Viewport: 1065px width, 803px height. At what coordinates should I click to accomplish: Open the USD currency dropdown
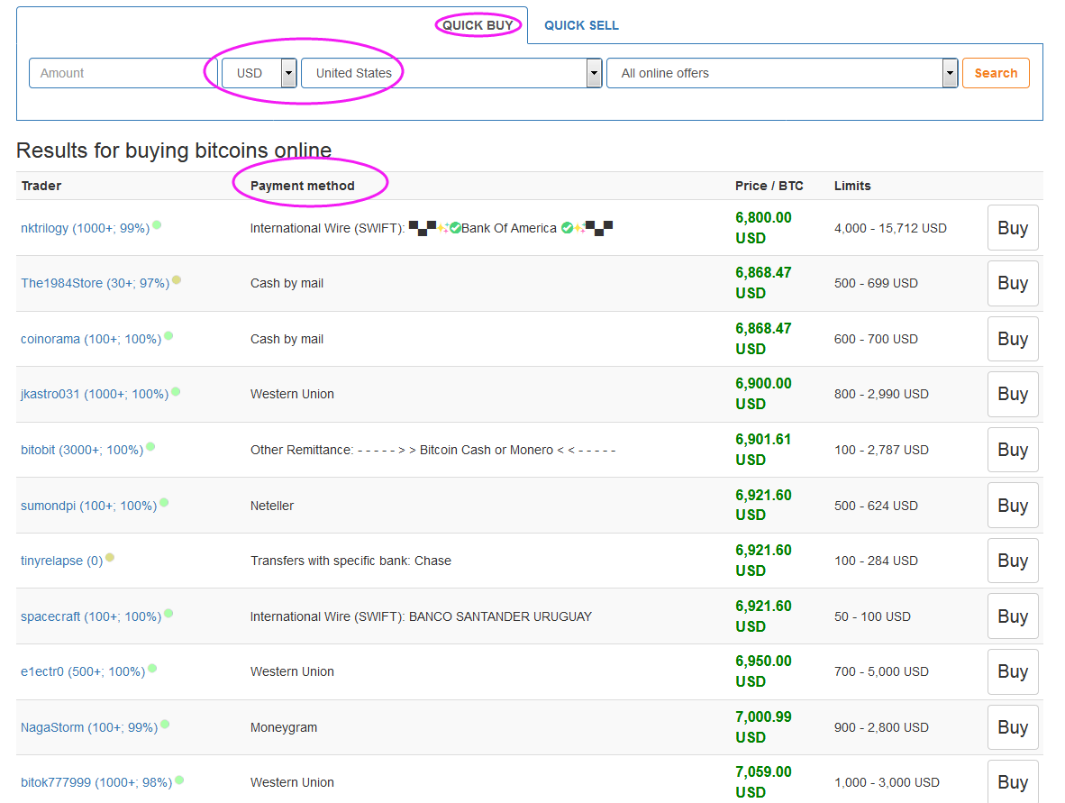pyautogui.click(x=259, y=73)
